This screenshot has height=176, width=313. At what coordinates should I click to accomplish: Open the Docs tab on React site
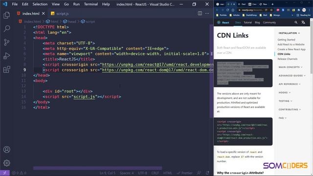point(238,22)
